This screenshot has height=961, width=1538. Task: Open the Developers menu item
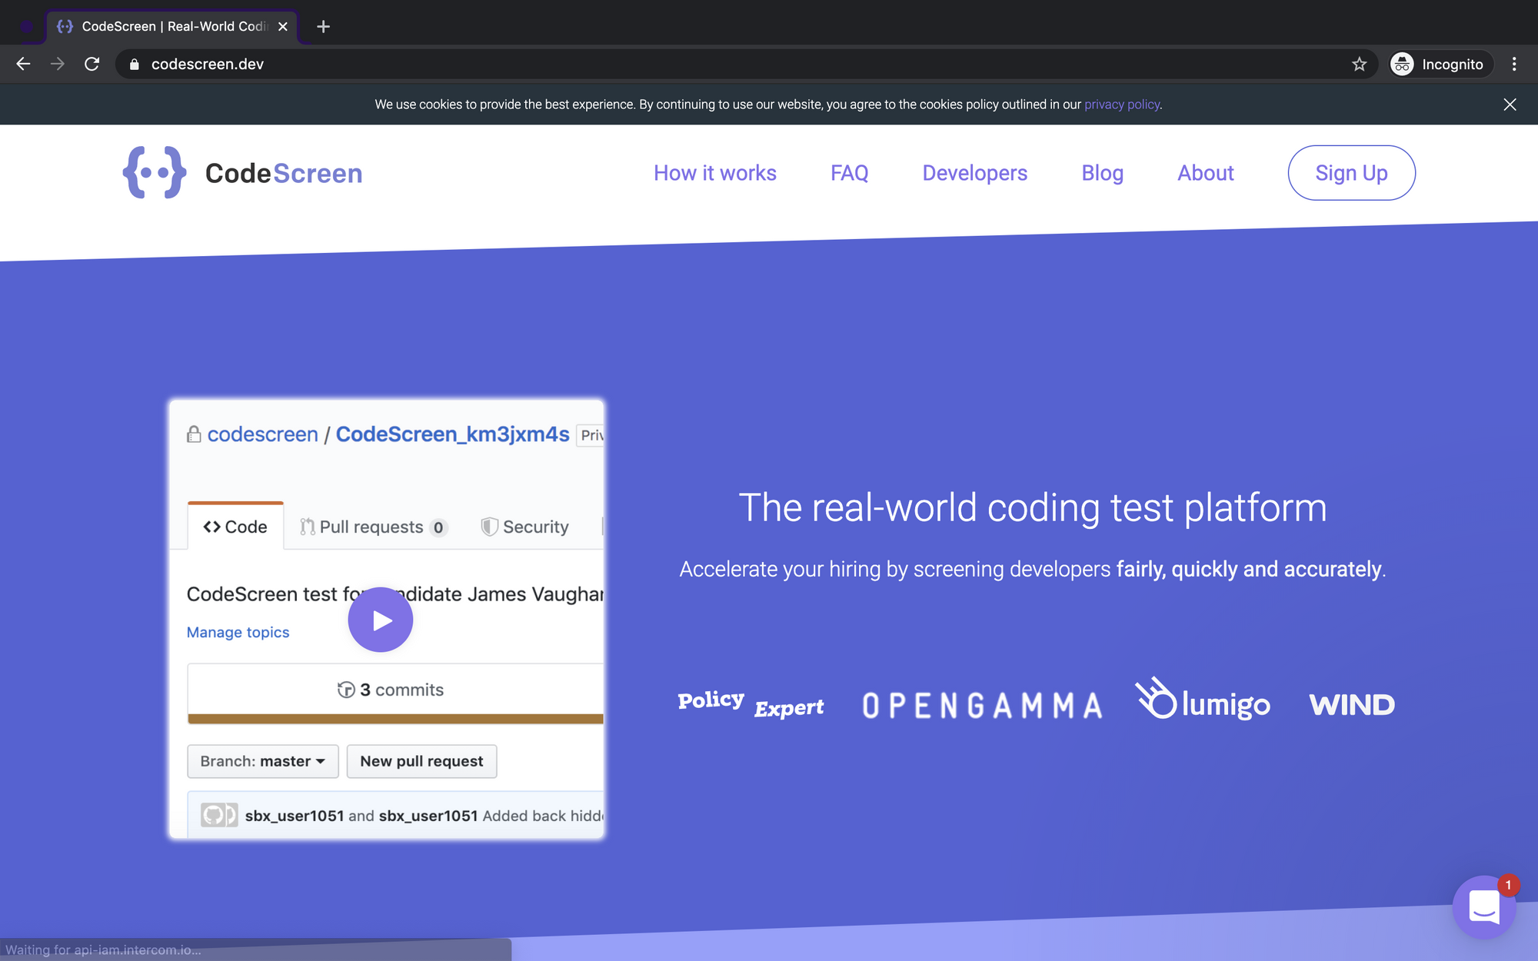pyautogui.click(x=974, y=173)
